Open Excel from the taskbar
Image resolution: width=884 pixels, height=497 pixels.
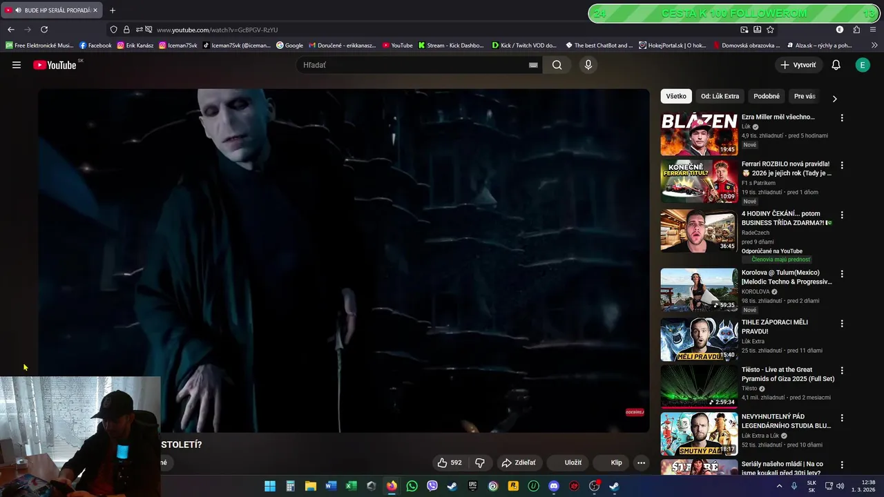[x=351, y=486]
